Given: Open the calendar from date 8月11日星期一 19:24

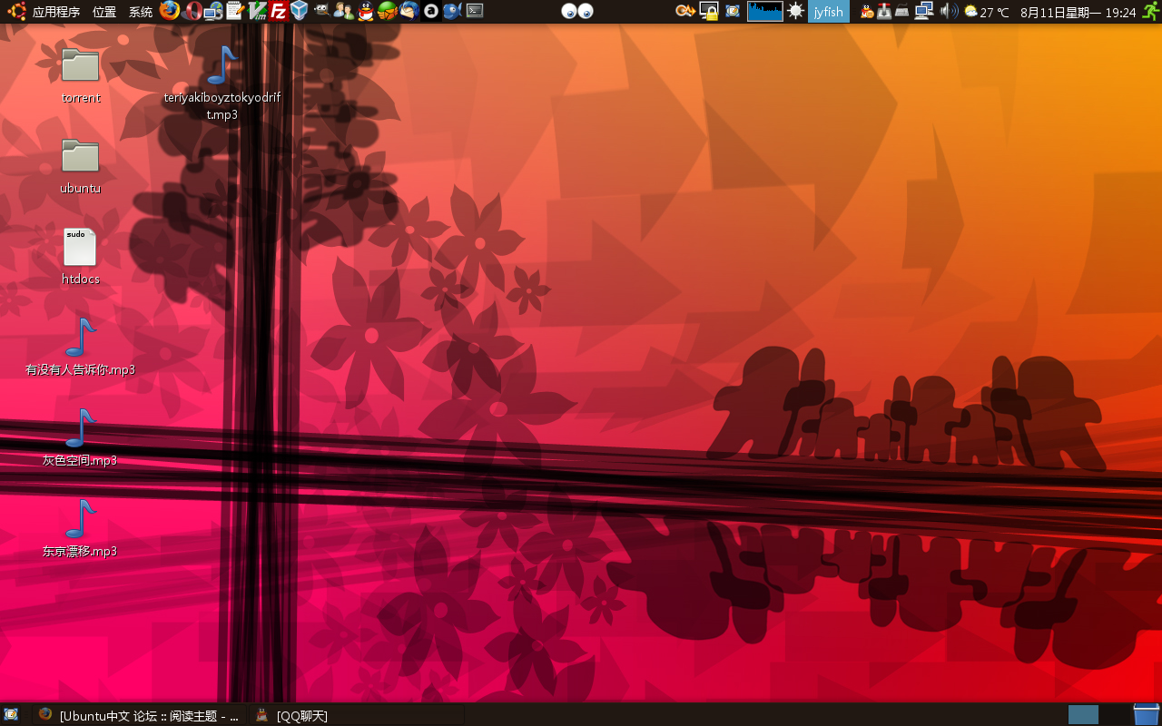Looking at the screenshot, I should (1078, 12).
